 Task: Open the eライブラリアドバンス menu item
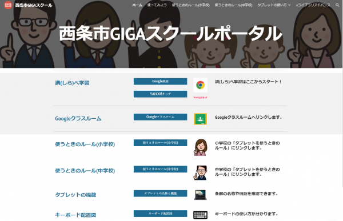[x=313, y=5]
